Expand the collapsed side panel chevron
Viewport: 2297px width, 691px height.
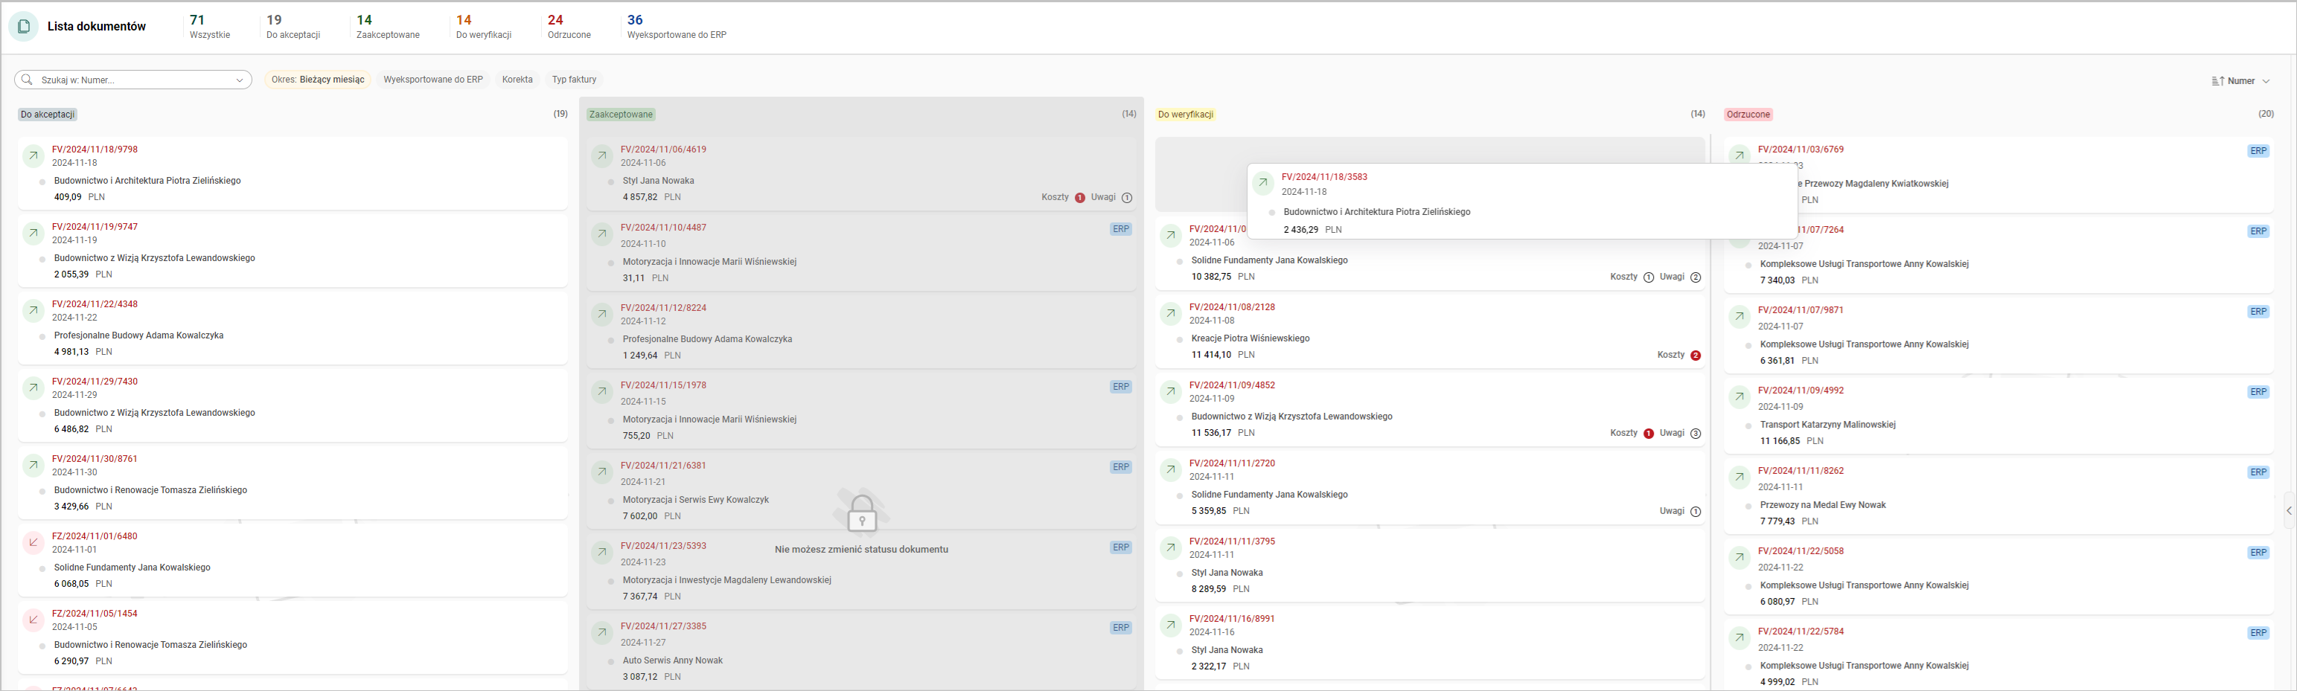coord(2289,511)
